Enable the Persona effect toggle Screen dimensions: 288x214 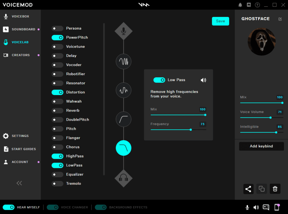57,28
